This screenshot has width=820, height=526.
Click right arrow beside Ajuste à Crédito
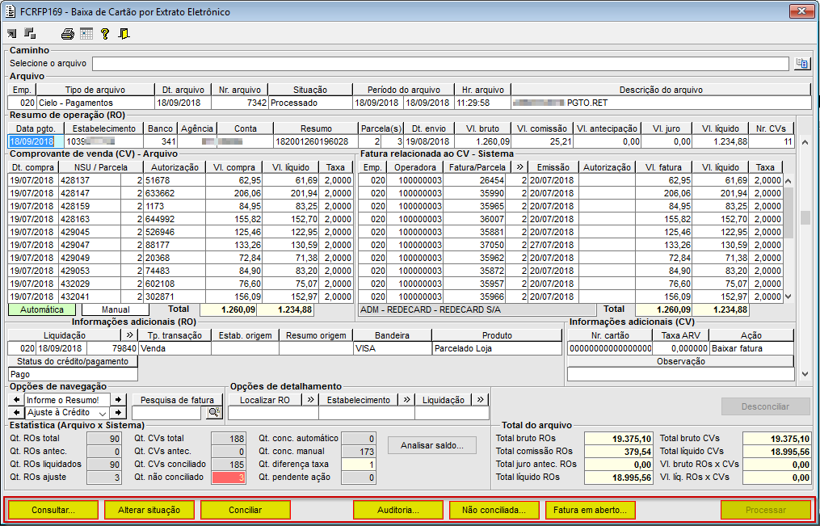(x=118, y=413)
